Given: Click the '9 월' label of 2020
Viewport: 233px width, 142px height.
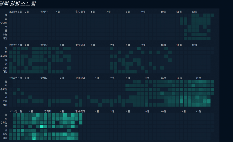Looking at the screenshot, I should pos(147,78).
